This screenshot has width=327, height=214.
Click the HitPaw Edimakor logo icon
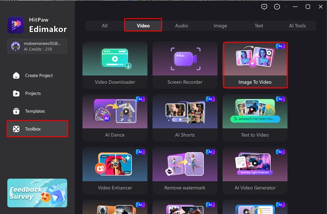coord(16,25)
